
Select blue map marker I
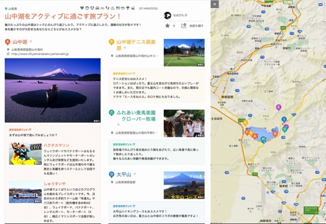[x=284, y=120]
